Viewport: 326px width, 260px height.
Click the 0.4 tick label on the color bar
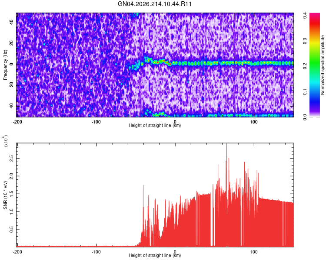pyautogui.click(x=305, y=15)
